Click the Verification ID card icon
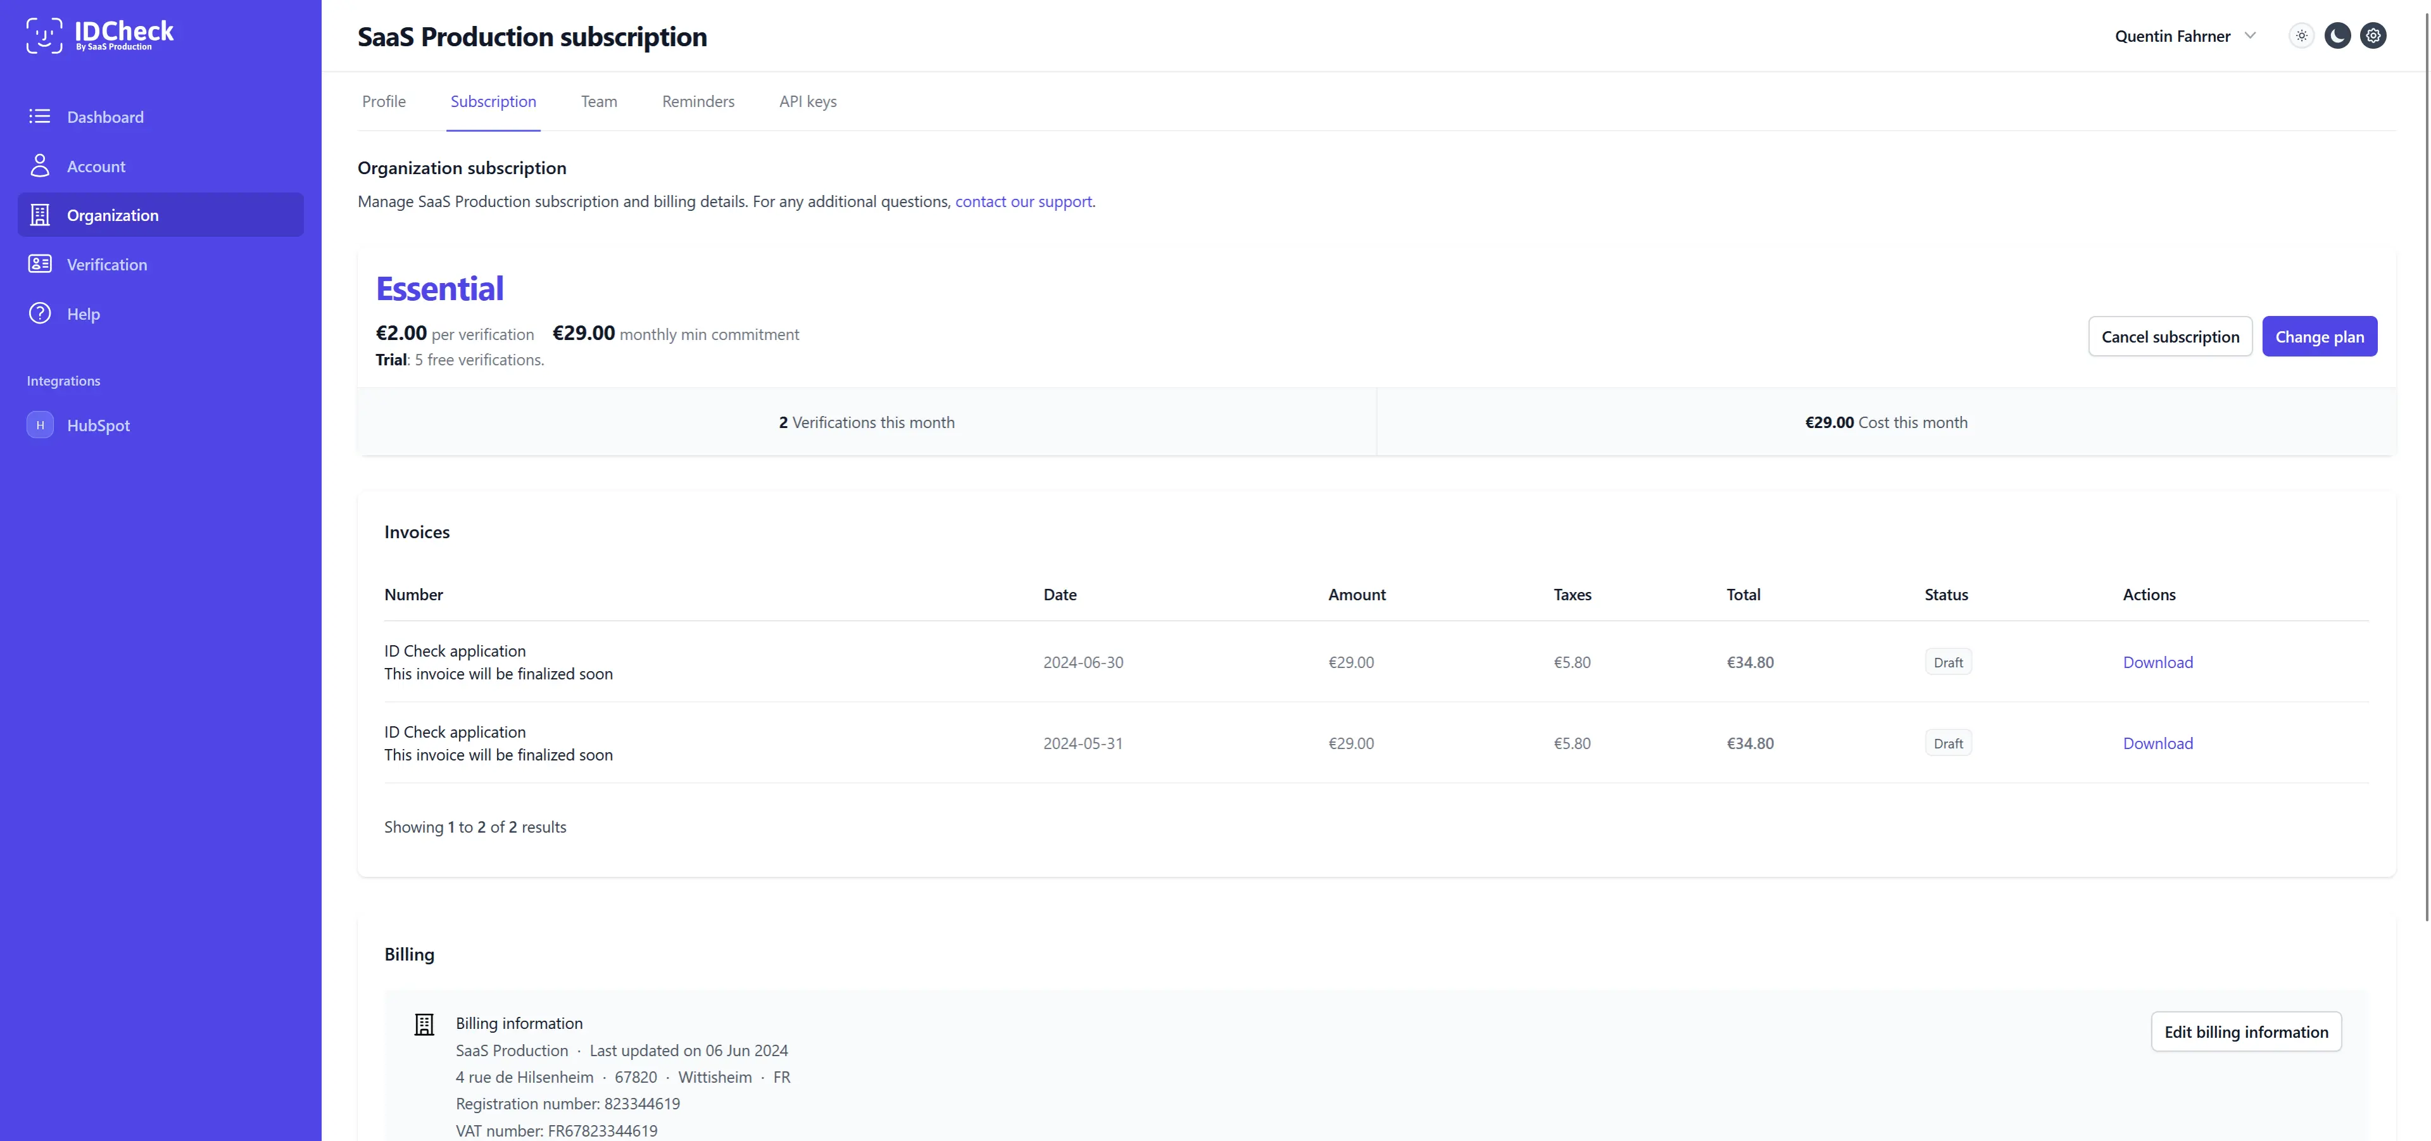The width and height of the screenshot is (2431, 1141). point(40,264)
